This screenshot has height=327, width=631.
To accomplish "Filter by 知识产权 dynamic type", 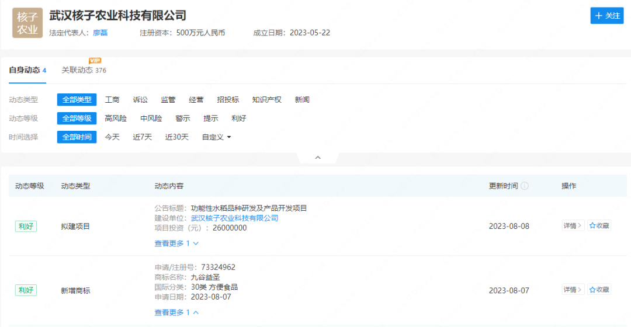I will pos(266,100).
